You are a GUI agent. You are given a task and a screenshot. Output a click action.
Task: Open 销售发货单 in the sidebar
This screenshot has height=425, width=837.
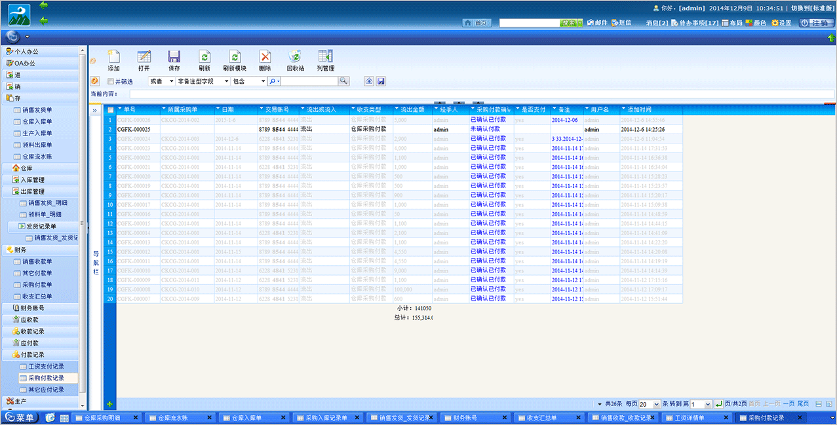pos(37,110)
